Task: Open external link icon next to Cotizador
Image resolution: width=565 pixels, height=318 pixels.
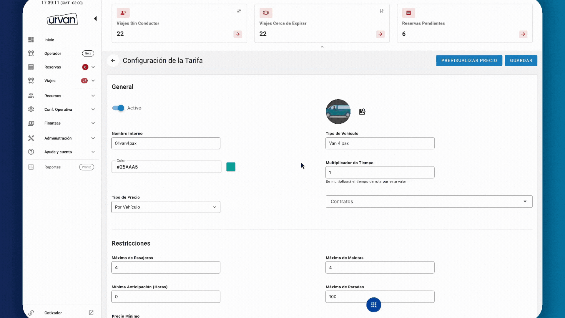Action: 91,313
